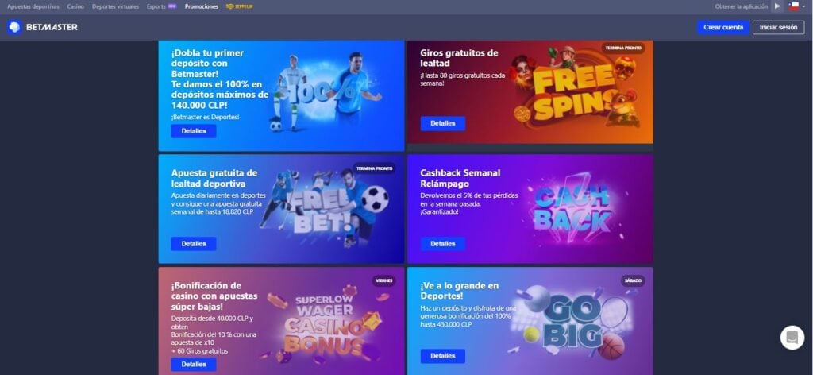Select the Promociones tab
Image resolution: width=813 pixels, height=375 pixels.
(202, 6)
